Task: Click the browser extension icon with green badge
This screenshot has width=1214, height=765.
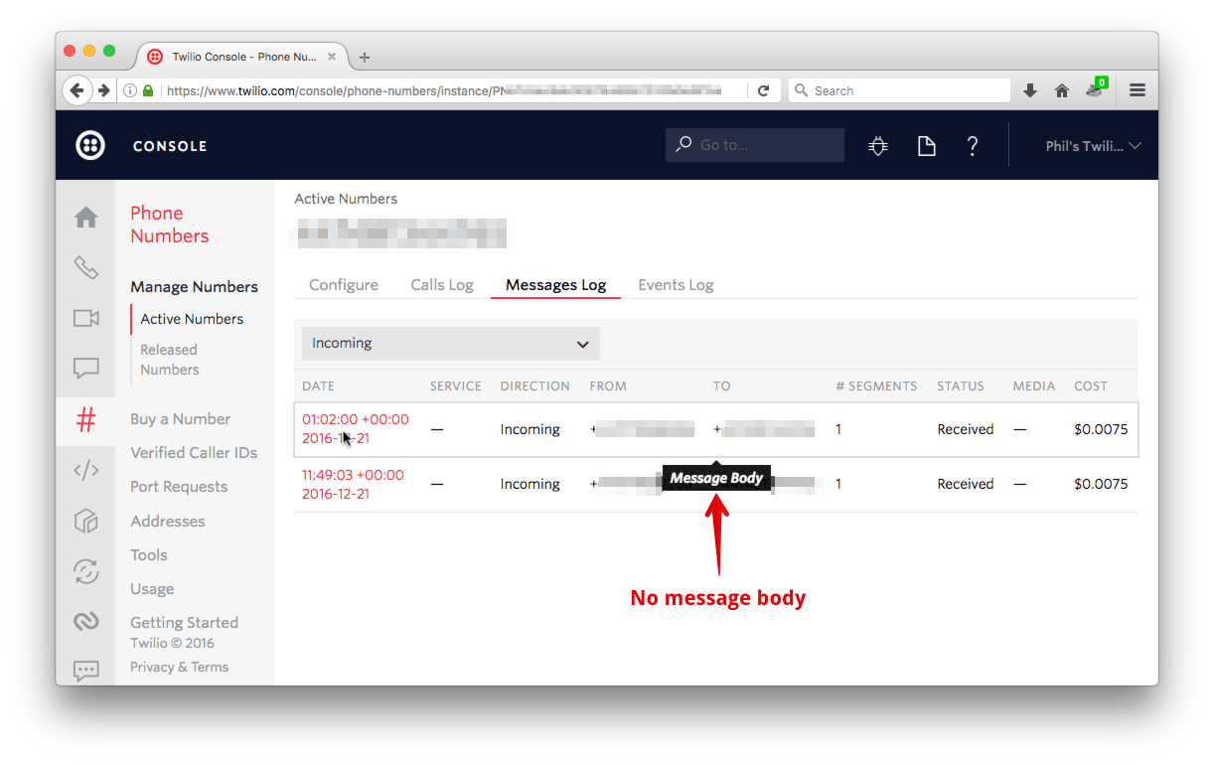Action: pyautogui.click(x=1095, y=88)
